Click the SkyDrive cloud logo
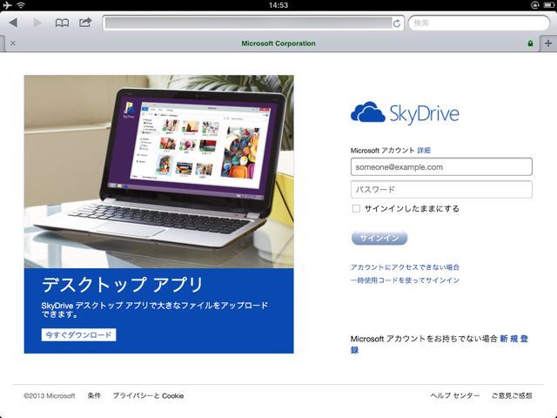 404,113
